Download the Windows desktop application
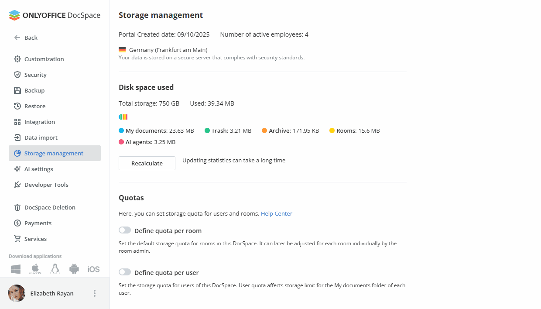541x309 pixels. tap(15, 269)
